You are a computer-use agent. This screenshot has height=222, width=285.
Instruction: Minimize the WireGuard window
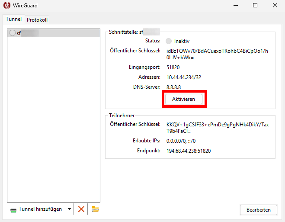click(236, 5)
